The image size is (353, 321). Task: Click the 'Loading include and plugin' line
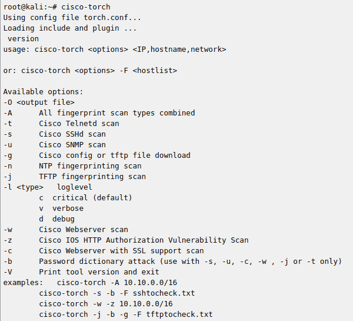[x=70, y=28]
